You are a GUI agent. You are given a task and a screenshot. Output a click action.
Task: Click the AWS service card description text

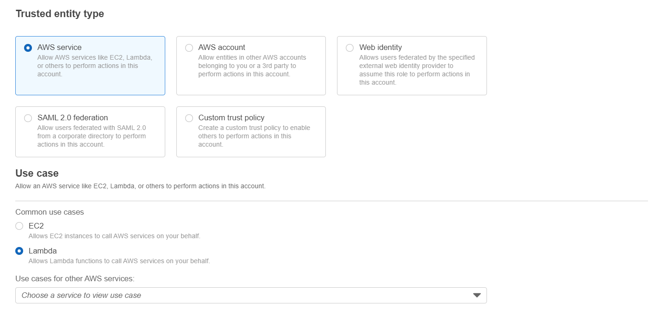pyautogui.click(x=94, y=66)
